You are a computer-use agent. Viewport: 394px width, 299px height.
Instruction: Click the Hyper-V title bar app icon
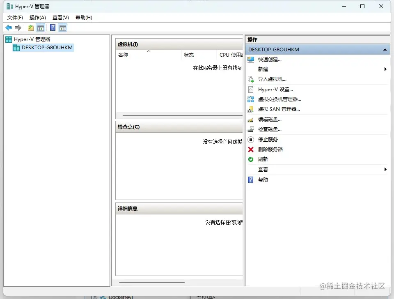point(10,6)
